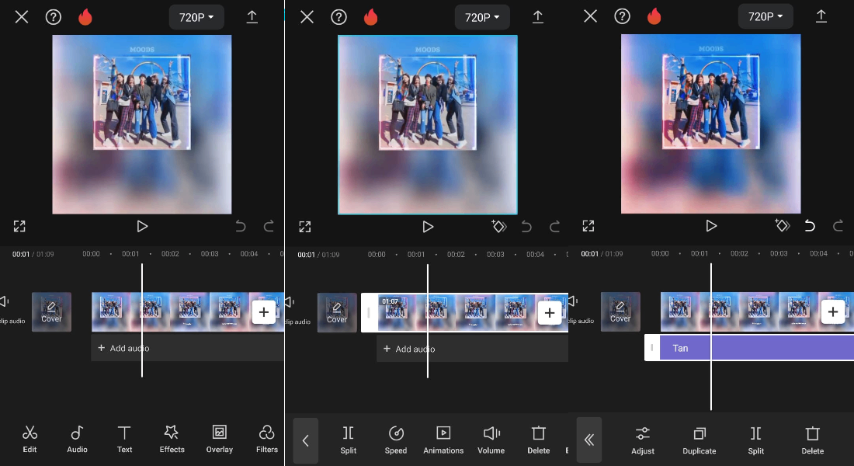Image resolution: width=854 pixels, height=466 pixels.
Task: Play the preview in left panel
Action: 142,226
